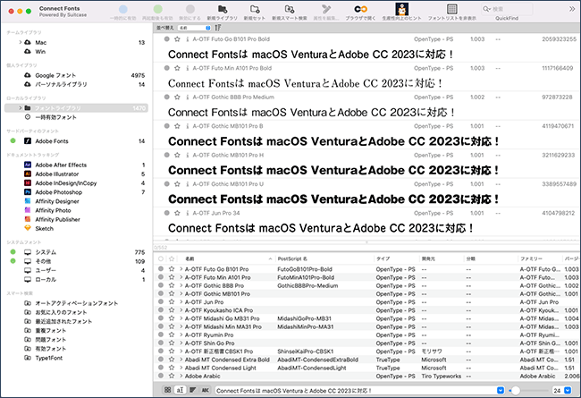
Task: Open the 生産性向上のヒント icon
Action: pyautogui.click(x=401, y=9)
